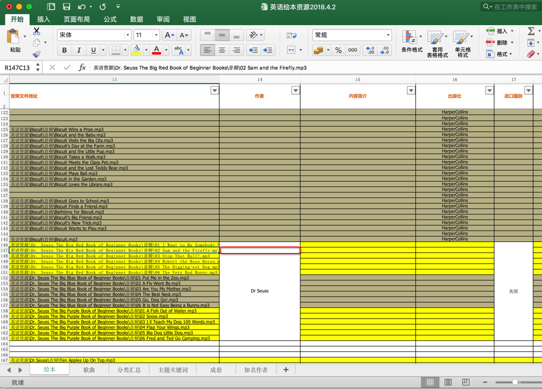The height and width of the screenshot is (389, 542).
Task: Switch to the 歌曲 sheet tab
Action: 89,370
